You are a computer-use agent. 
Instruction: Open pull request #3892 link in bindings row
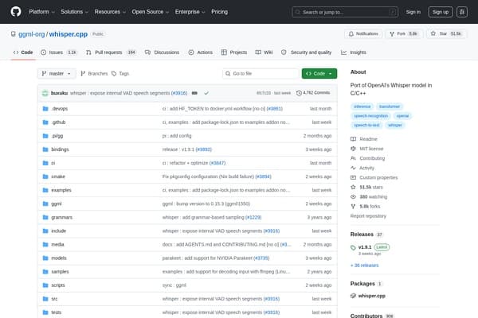pyautogui.click(x=204, y=149)
